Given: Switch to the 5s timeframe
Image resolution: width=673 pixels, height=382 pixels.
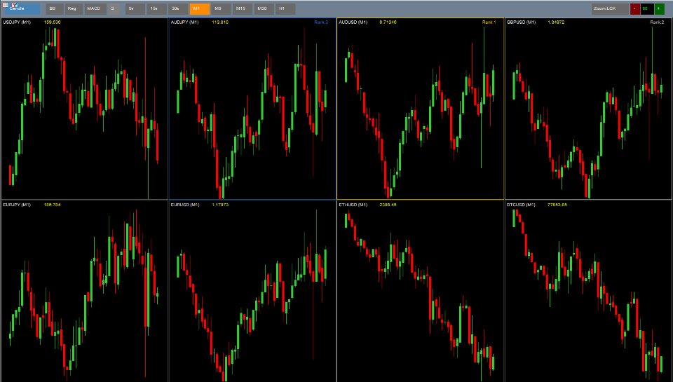Looking at the screenshot, I should [135, 9].
